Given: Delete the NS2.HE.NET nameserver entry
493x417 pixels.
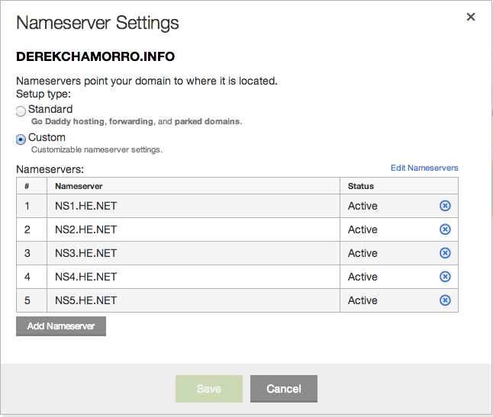Looking at the screenshot, I should point(445,229).
